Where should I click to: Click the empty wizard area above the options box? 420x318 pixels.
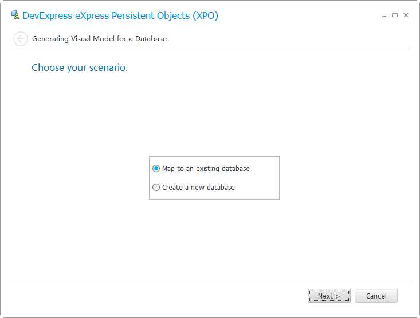tap(212, 114)
